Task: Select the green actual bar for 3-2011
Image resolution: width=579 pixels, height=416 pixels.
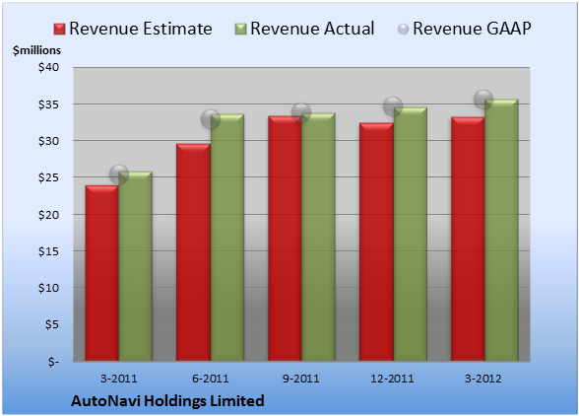Action: pyautogui.click(x=136, y=266)
